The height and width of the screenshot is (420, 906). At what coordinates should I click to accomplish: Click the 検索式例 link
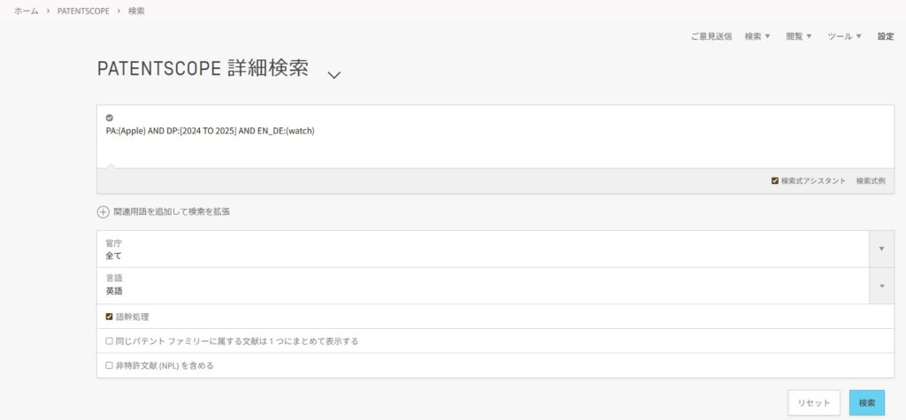click(x=870, y=180)
